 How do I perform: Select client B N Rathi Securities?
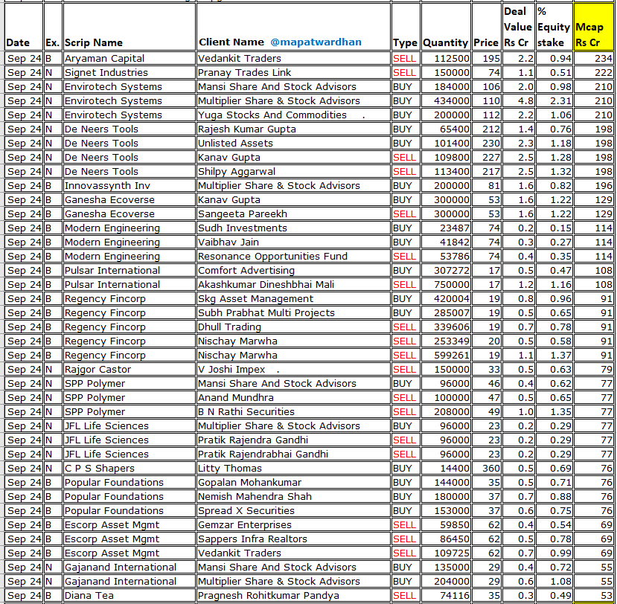[293, 412]
